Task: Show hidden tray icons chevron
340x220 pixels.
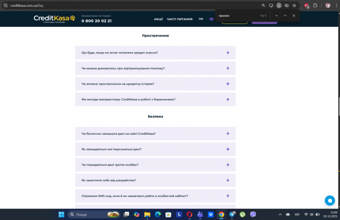Action: tap(280, 214)
